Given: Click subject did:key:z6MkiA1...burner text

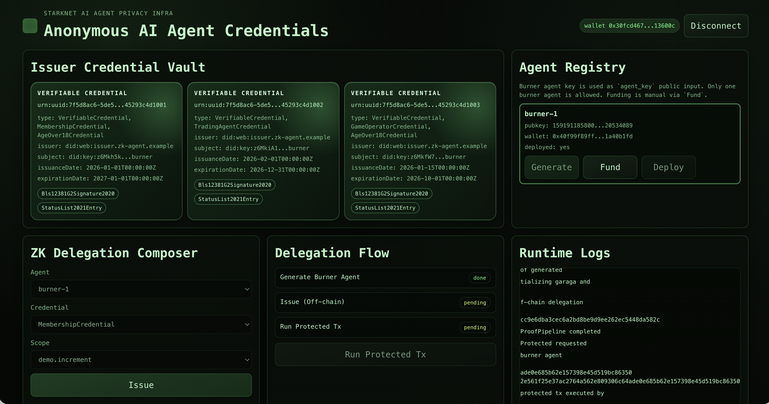Looking at the screenshot, I should point(252,148).
